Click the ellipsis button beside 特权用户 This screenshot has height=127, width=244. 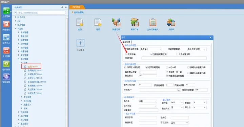click(x=179, y=90)
